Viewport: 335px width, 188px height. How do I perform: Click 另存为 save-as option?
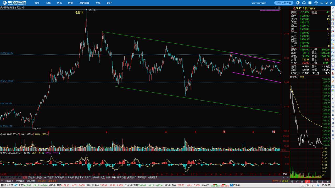[x=31, y=177]
